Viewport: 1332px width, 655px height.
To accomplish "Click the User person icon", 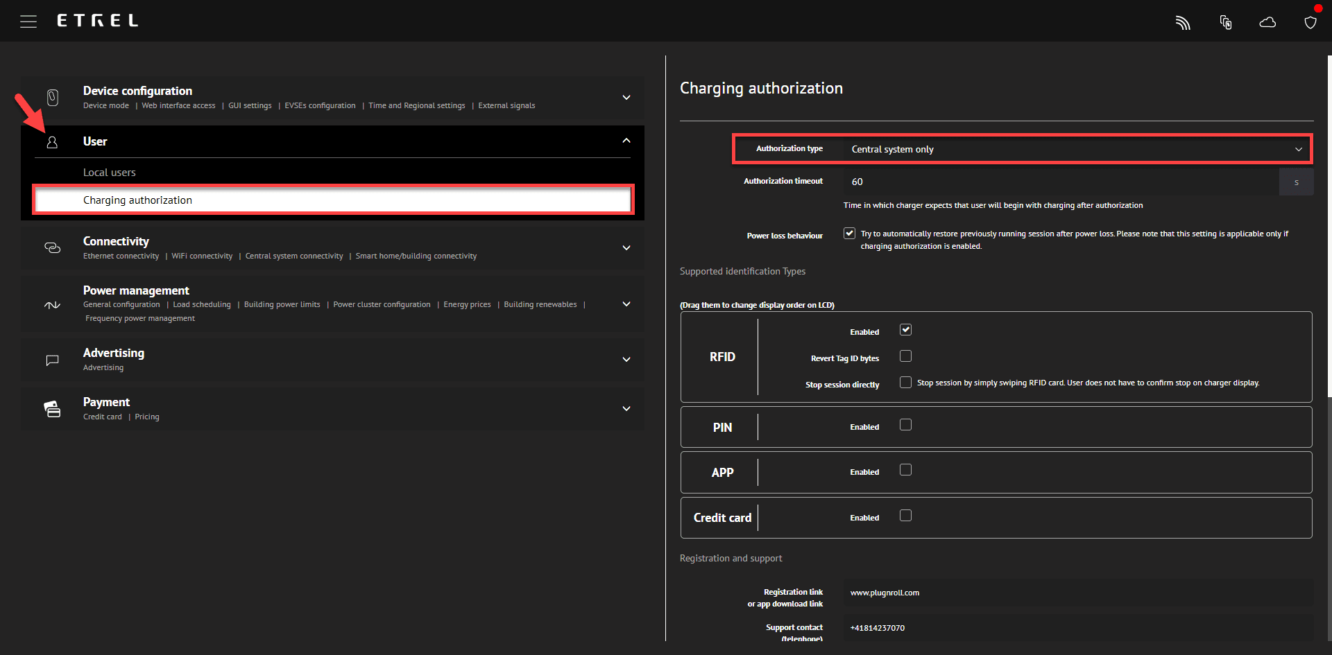I will click(x=52, y=142).
